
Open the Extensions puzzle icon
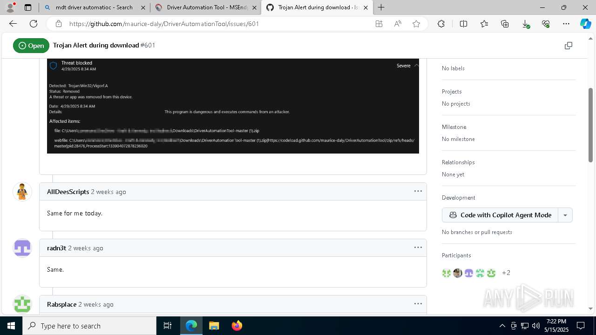[x=441, y=24]
